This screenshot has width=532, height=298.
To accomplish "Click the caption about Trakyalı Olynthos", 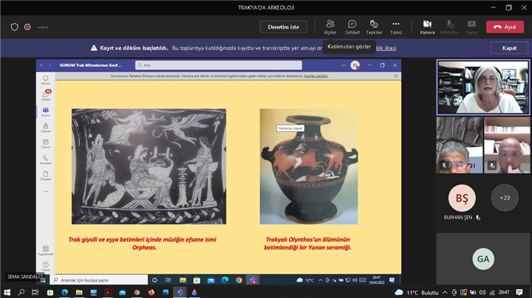I will pyautogui.click(x=307, y=243).
